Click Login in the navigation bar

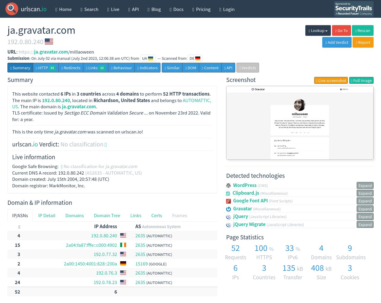[227, 9]
